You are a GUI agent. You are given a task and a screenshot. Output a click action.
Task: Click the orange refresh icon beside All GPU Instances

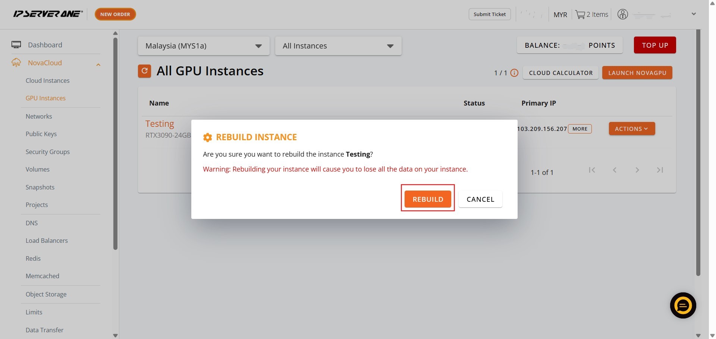coord(144,71)
